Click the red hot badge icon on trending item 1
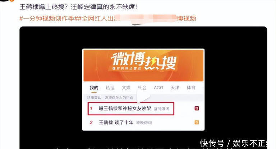Viewport: 276px width, 149px height. [197, 108]
